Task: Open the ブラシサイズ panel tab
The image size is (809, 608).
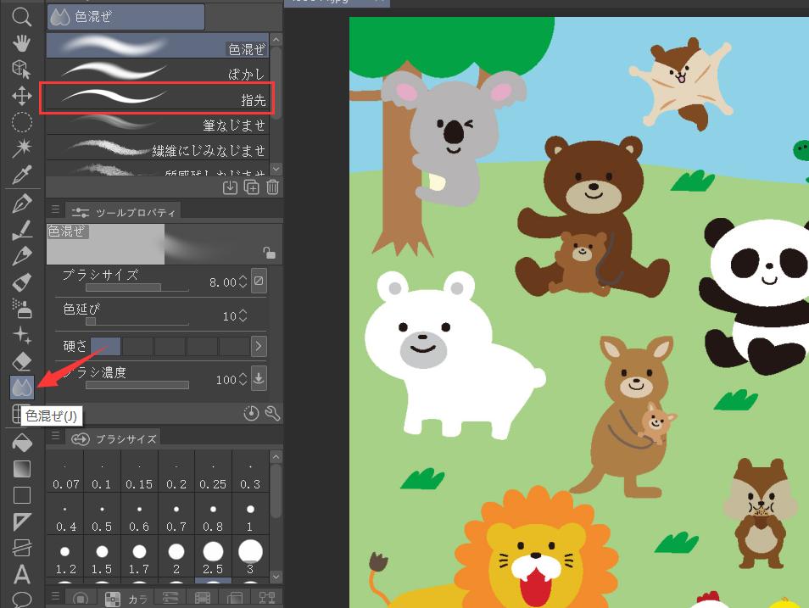Action: [x=113, y=438]
